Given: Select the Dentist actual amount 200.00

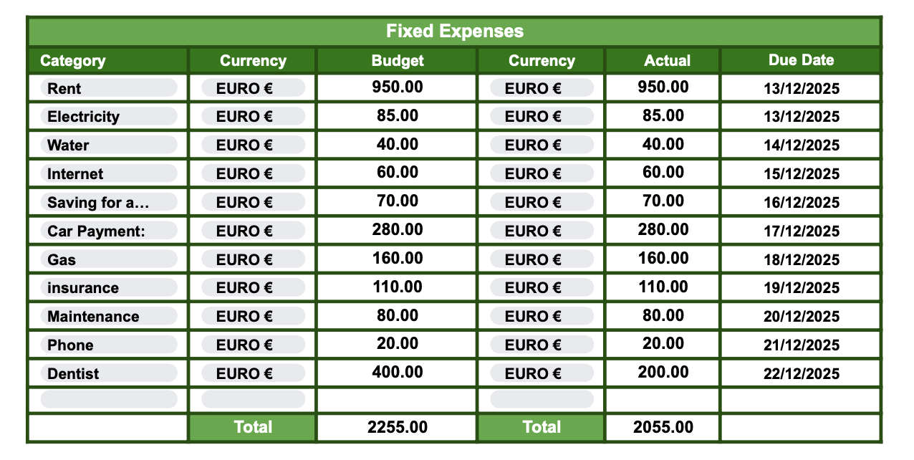Looking at the screenshot, I should coord(663,372).
